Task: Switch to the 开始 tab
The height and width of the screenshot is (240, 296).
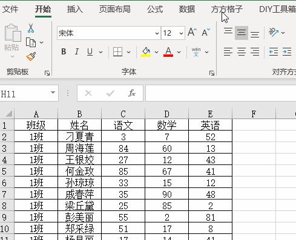Action: click(43, 9)
